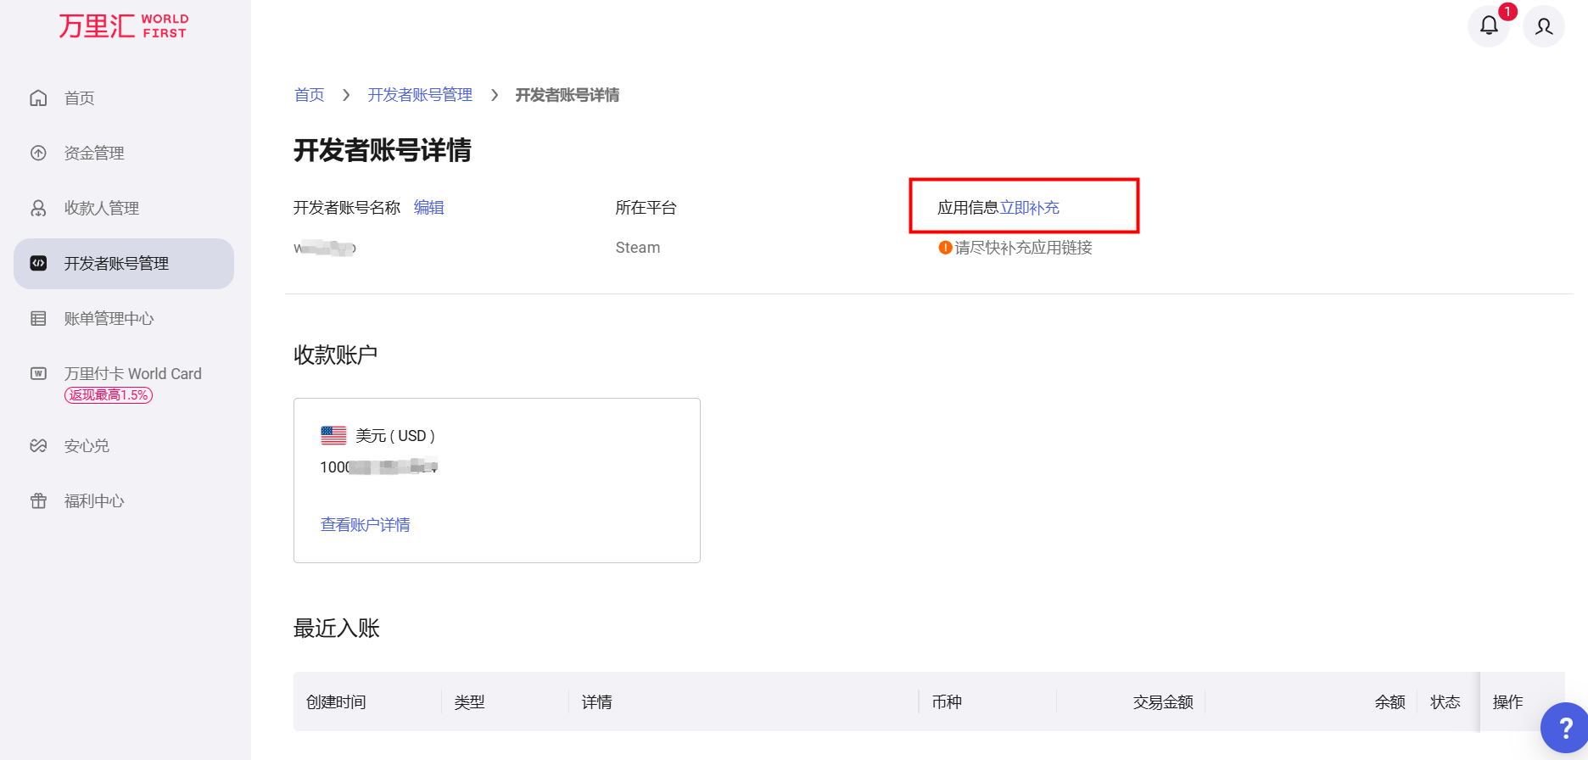The height and width of the screenshot is (760, 1588).
Task: Click the 编辑 link beside account name
Action: pos(428,208)
